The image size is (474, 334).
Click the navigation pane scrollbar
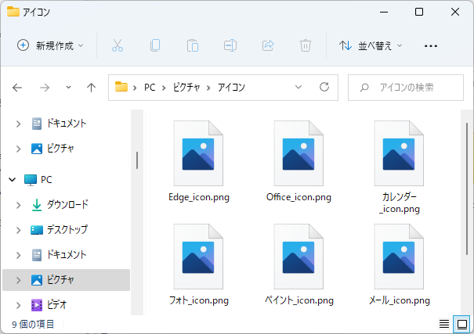137,160
